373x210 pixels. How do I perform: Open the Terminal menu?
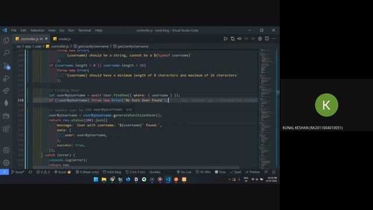[85, 30]
